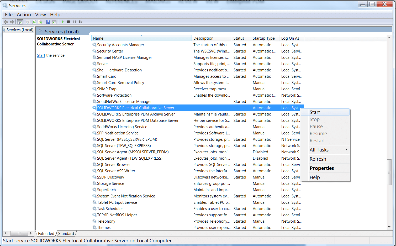Click gear icon beside Sentinel HASP License Manager
Image resolution: width=396 pixels, height=246 pixels.
[x=94, y=57]
